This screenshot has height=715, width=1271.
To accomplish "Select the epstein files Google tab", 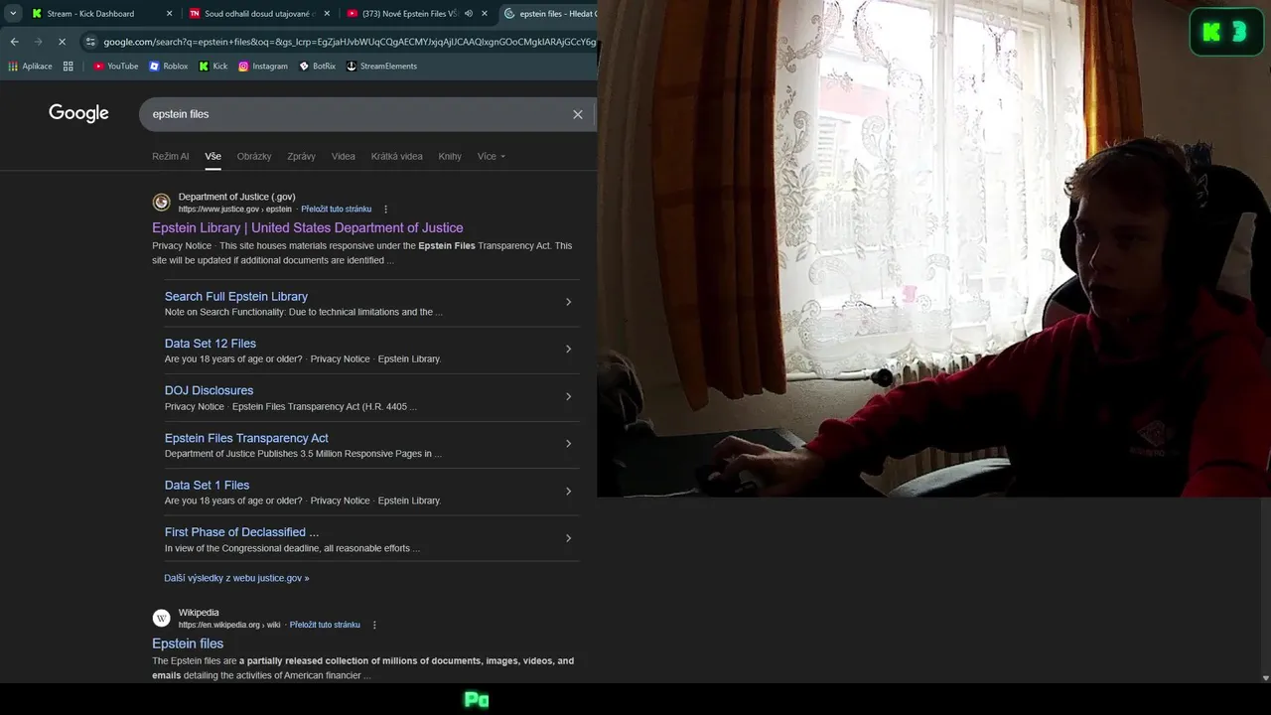I will tap(548, 14).
